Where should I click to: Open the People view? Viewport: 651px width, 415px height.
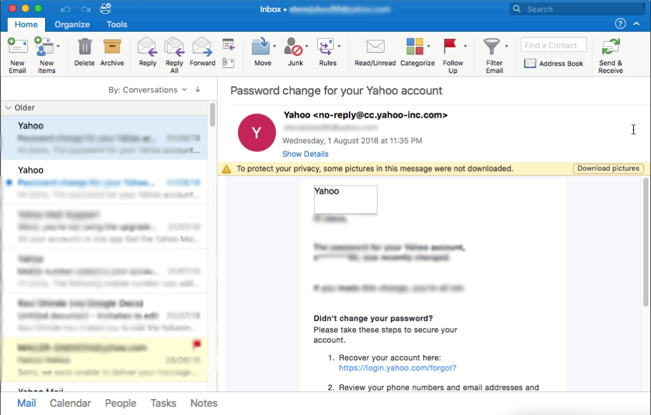point(120,403)
